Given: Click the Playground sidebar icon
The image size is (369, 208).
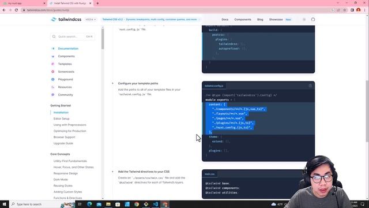Looking at the screenshot, I should 52,80.
